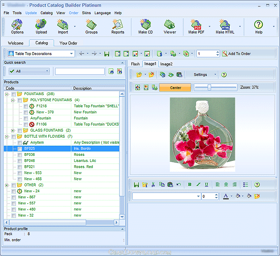Click the scissors cut icon
This screenshot has width=280, height=256.
153,185
